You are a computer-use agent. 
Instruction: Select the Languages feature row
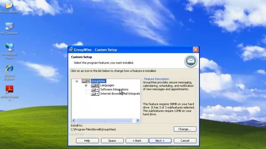pyautogui.click(x=107, y=85)
